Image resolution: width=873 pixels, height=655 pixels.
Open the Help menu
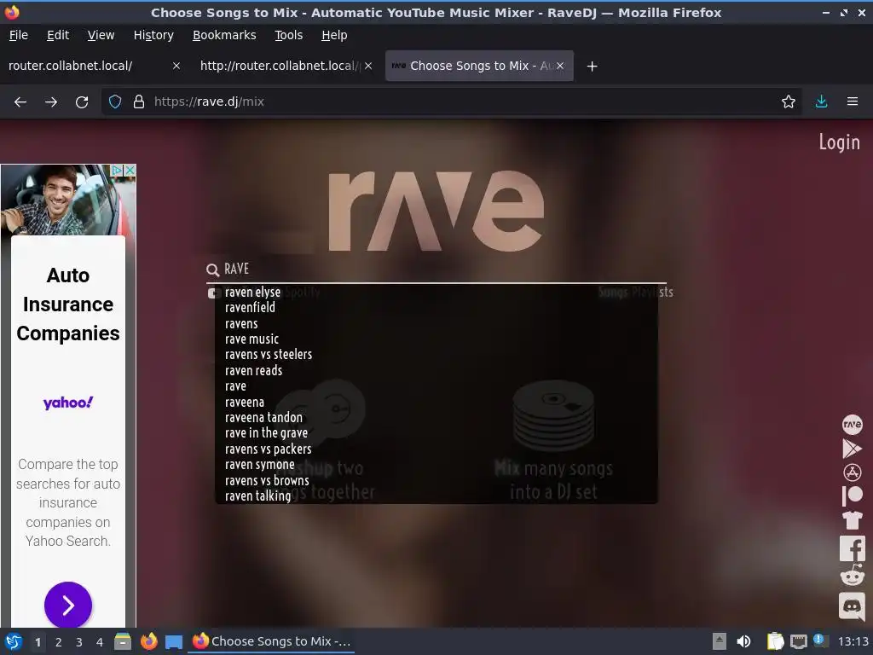click(334, 35)
